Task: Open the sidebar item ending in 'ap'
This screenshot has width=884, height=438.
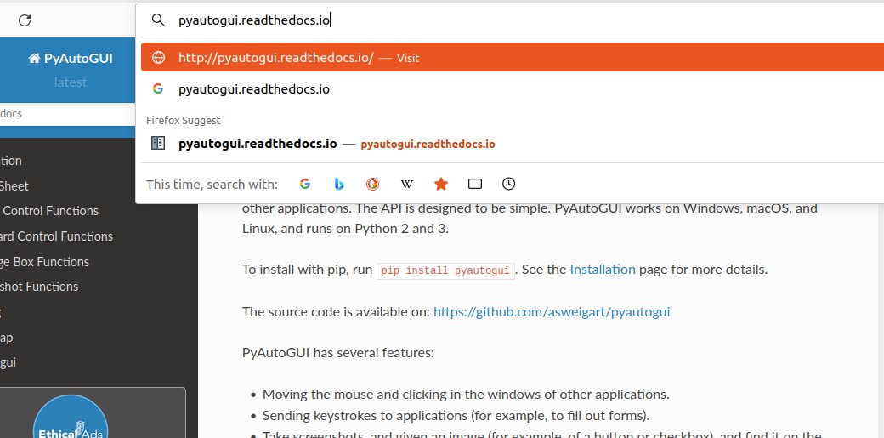Action: click(x=6, y=338)
